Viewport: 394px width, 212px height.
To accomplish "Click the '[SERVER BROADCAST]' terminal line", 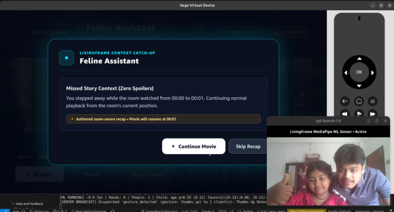I will tap(163, 202).
